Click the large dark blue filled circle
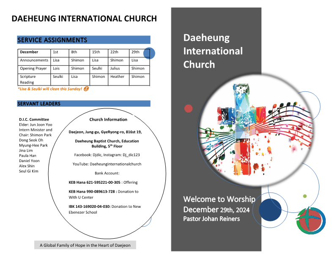 (x=270, y=209)
